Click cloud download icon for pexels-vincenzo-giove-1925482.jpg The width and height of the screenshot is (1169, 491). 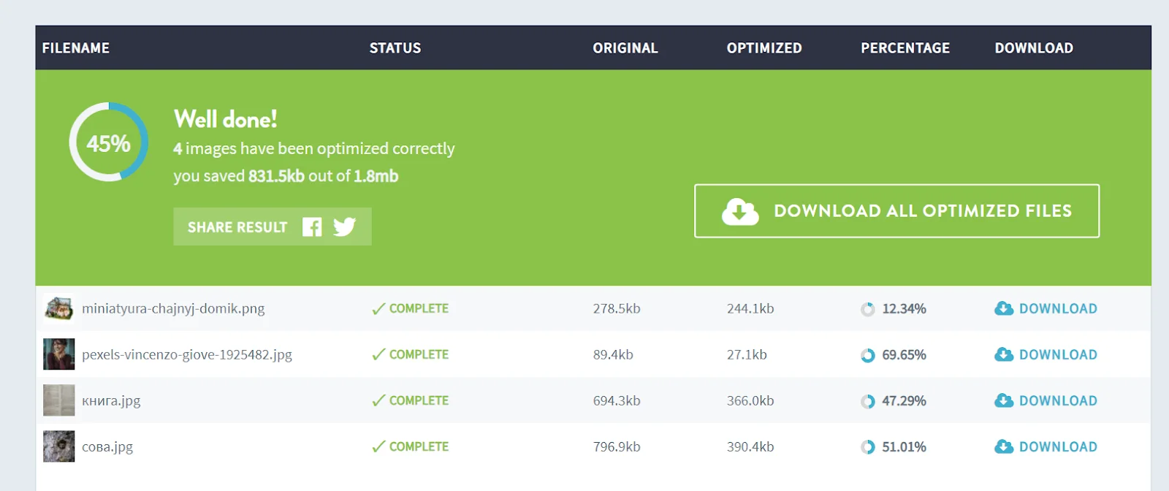coord(1004,354)
